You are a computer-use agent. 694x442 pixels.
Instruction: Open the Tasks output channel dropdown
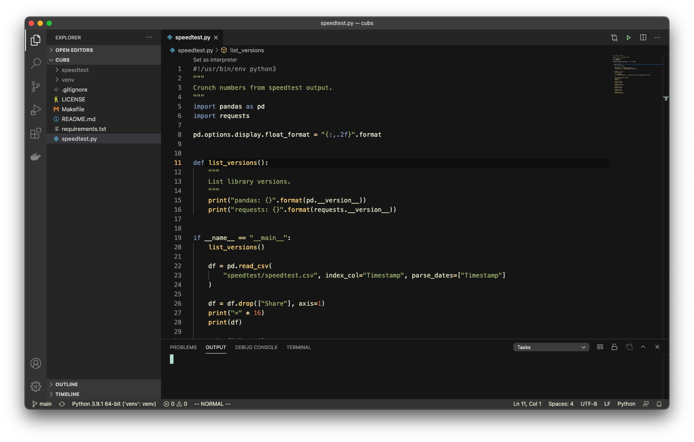[x=551, y=347]
